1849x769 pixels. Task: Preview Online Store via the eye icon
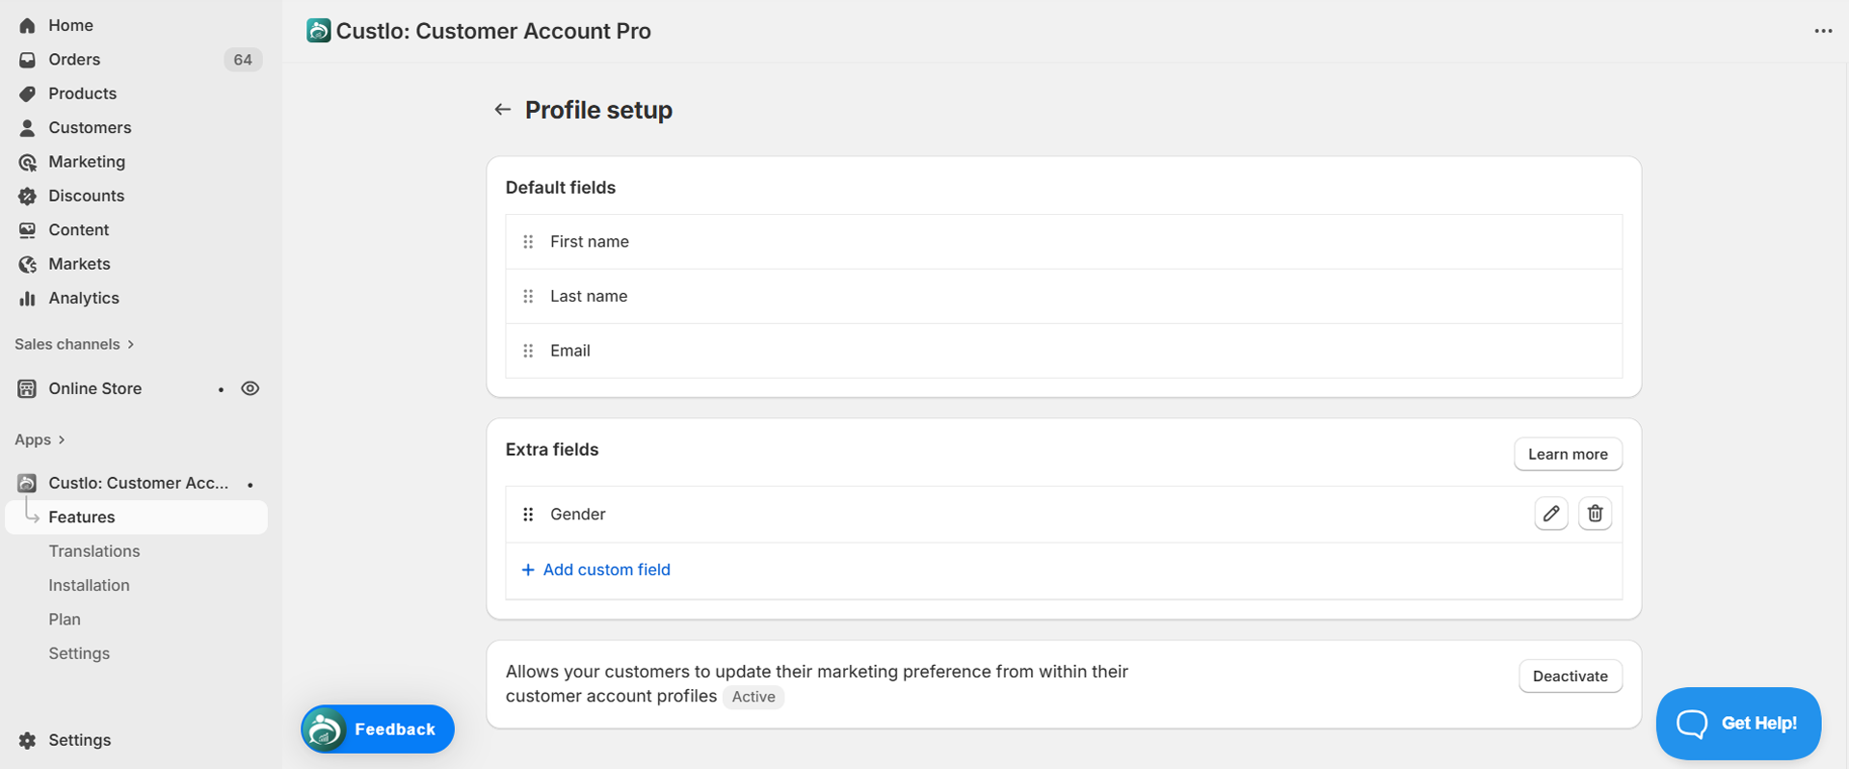(251, 388)
